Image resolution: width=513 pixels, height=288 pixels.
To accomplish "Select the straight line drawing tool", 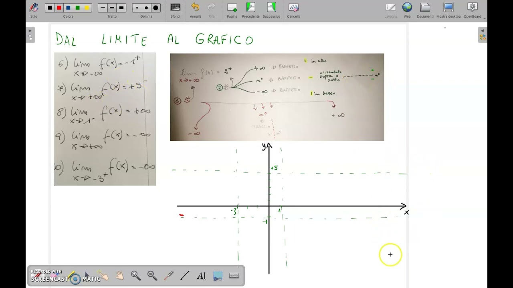I will point(185,276).
